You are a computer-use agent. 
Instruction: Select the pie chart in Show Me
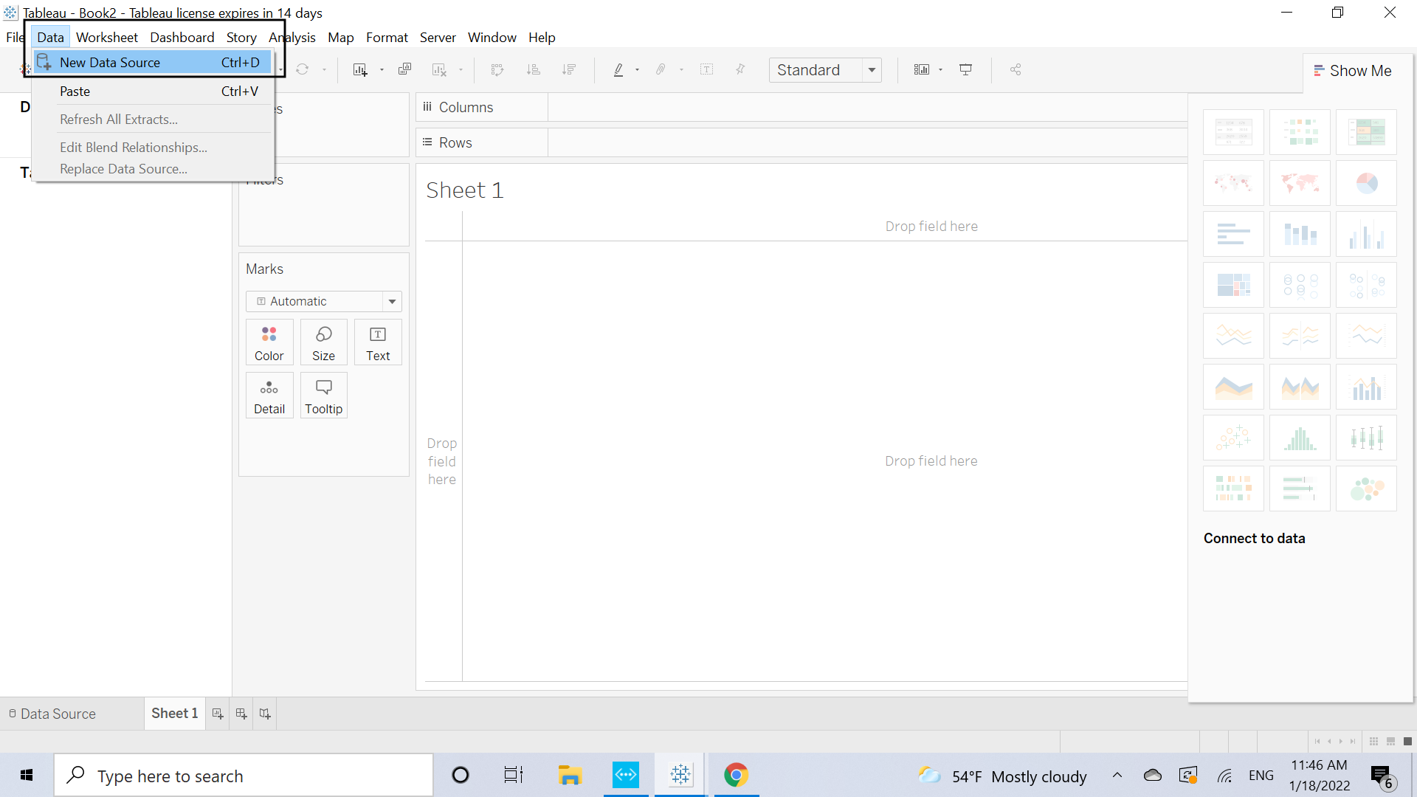[1366, 183]
